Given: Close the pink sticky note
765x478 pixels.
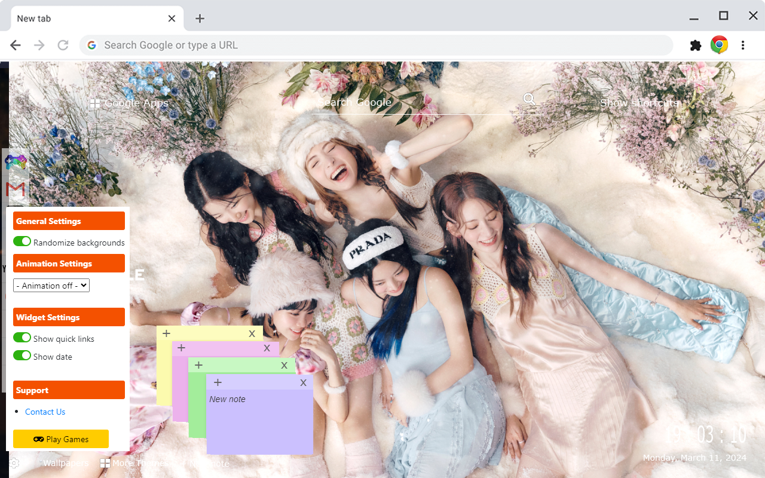Looking at the screenshot, I should point(267,348).
